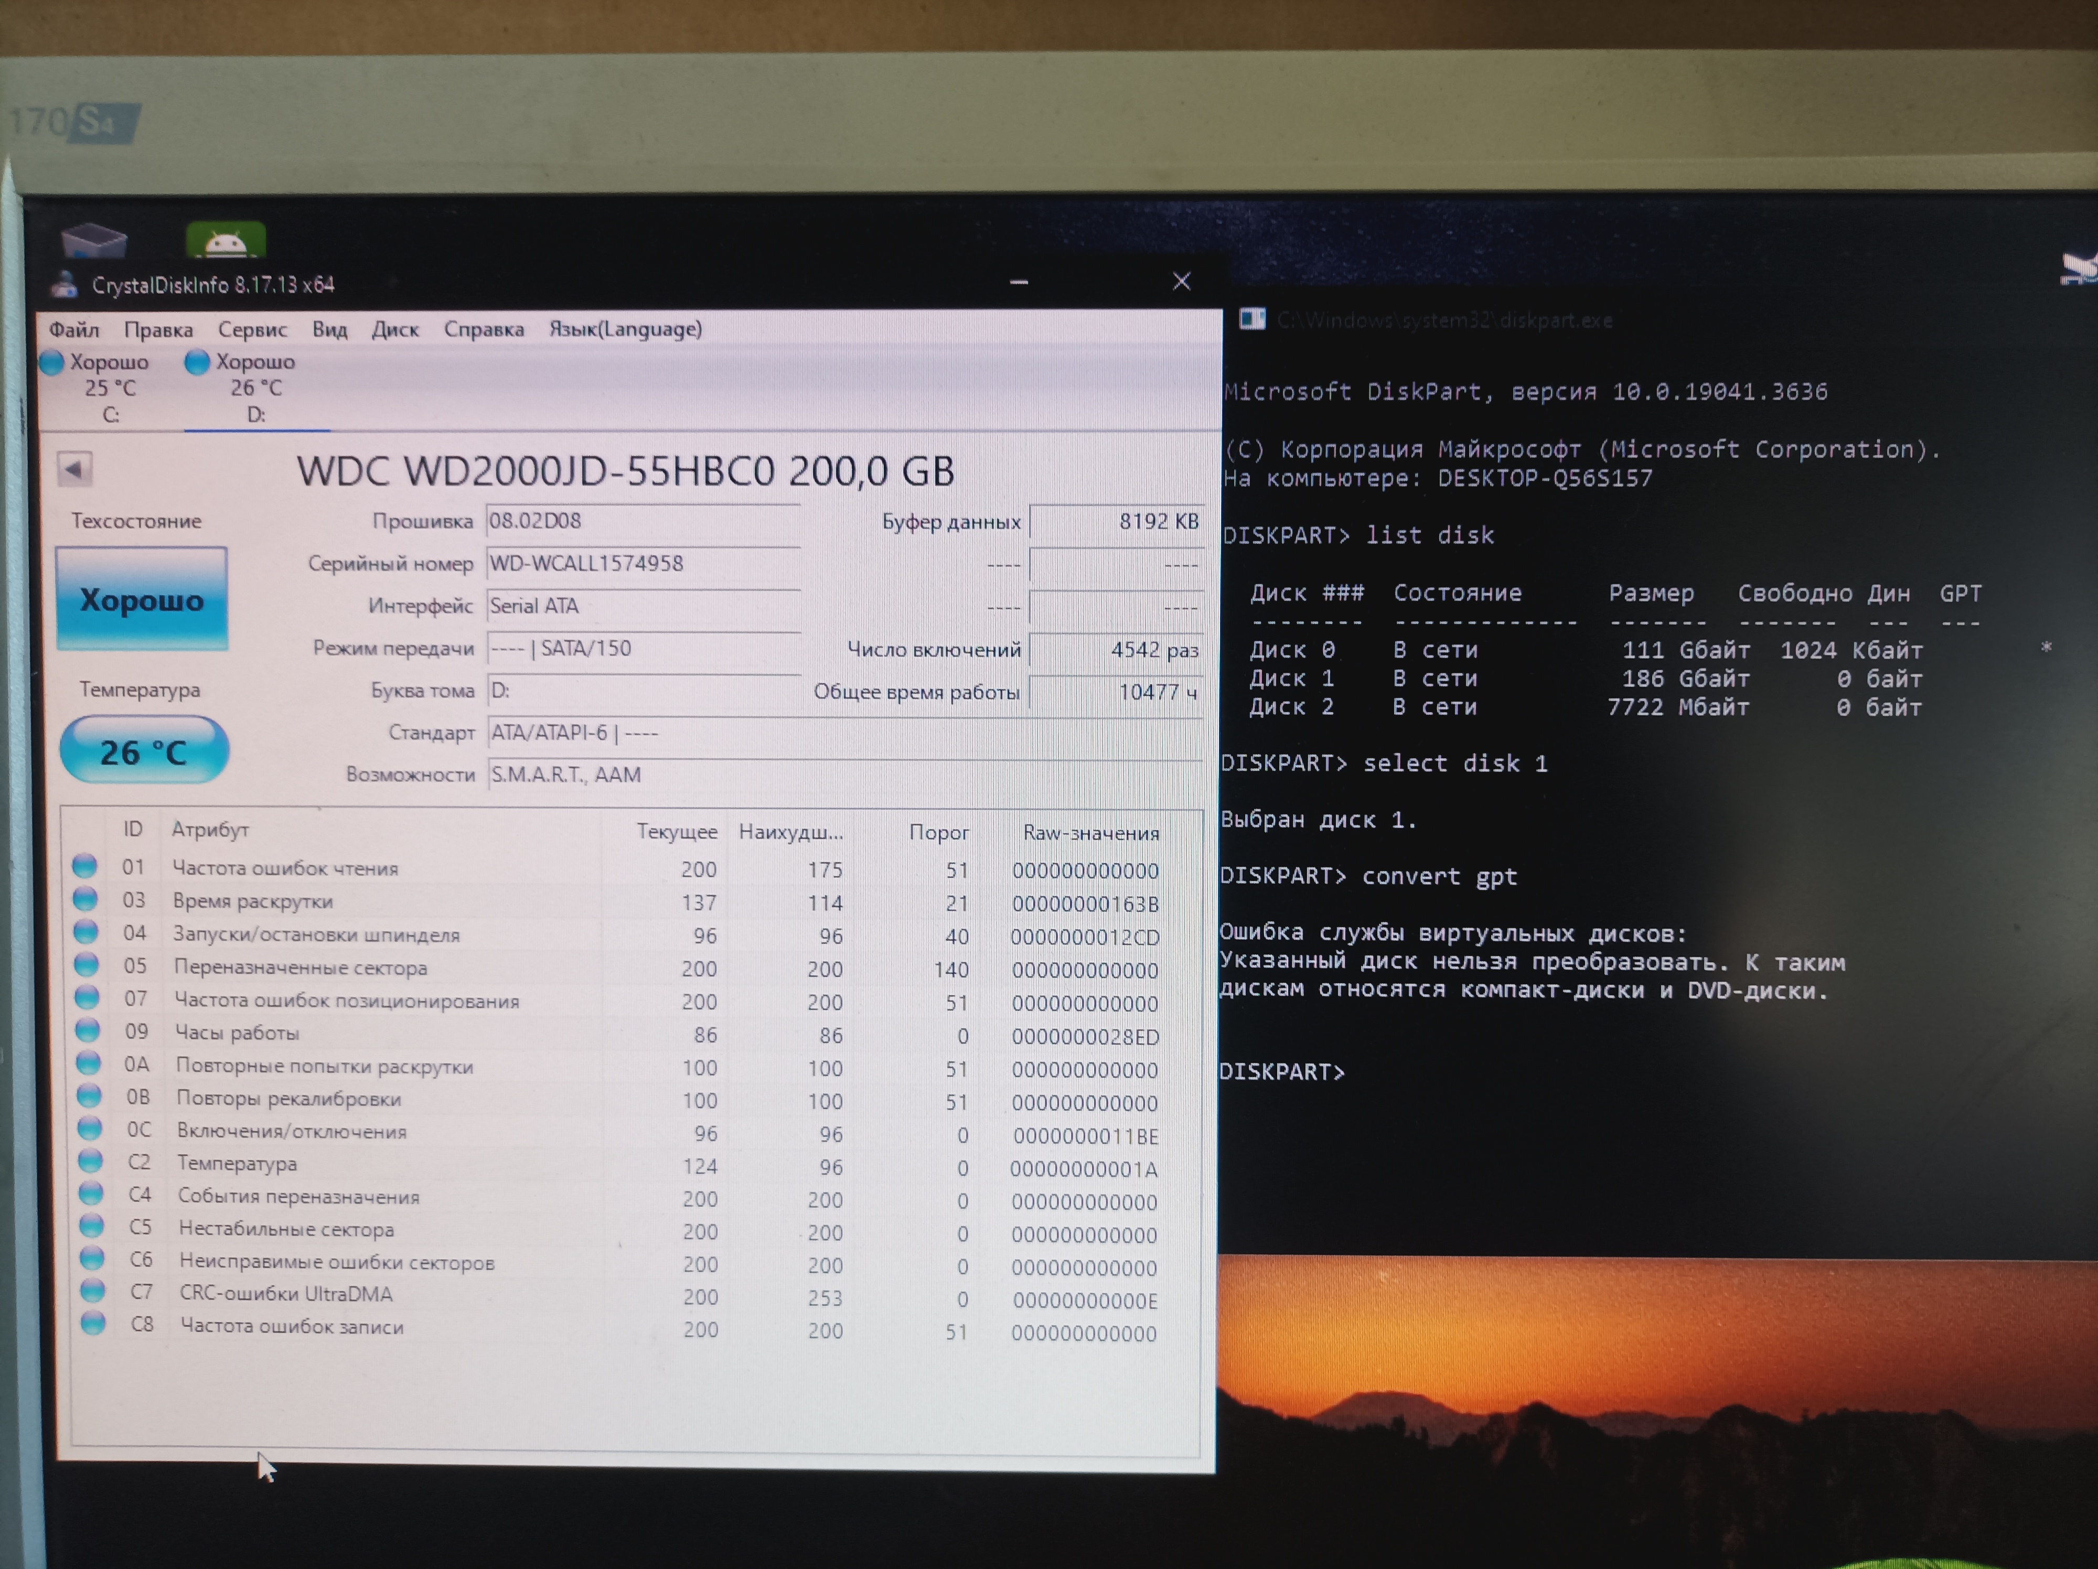Click the Возможности field S.M.A.R.T., AAM
The height and width of the screenshot is (1569, 2098).
844,775
